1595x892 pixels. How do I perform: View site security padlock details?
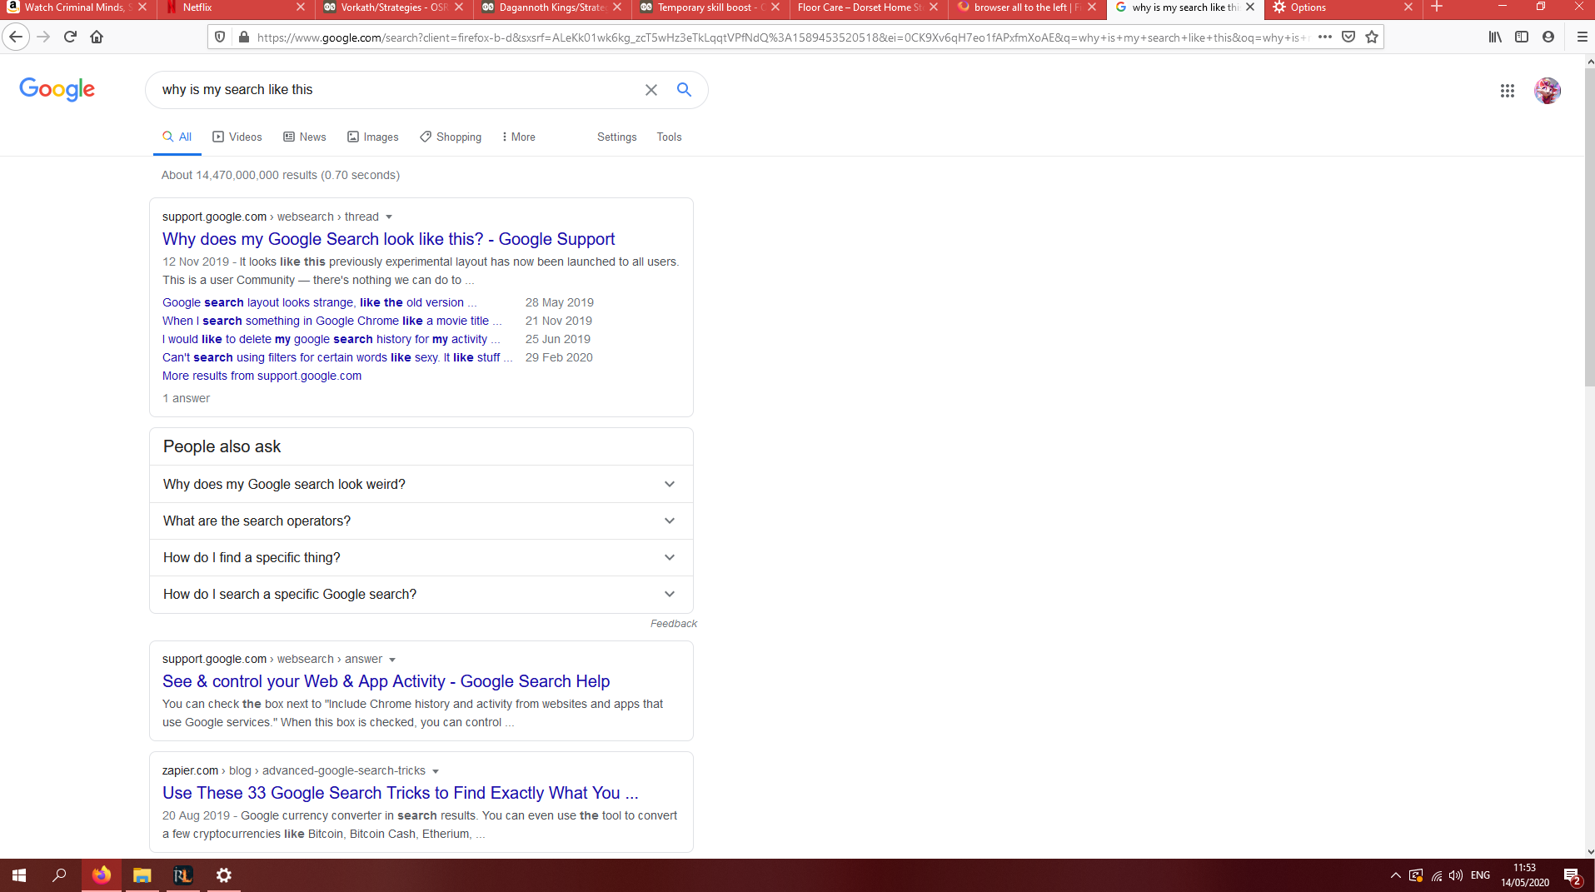click(x=243, y=37)
